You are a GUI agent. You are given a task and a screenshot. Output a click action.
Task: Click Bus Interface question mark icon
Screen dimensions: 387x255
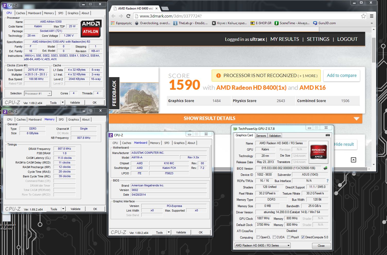pyautogui.click(x=328, y=181)
